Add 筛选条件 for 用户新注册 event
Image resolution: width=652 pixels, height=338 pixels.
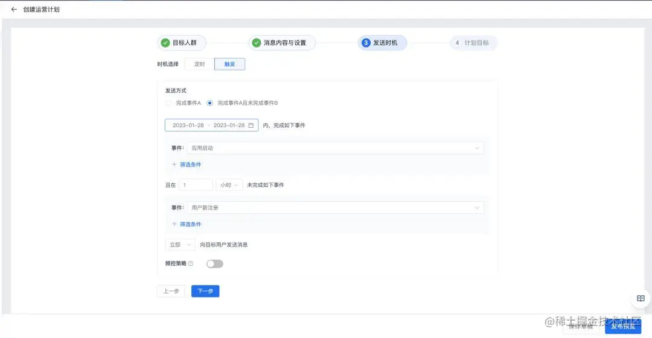(x=187, y=224)
